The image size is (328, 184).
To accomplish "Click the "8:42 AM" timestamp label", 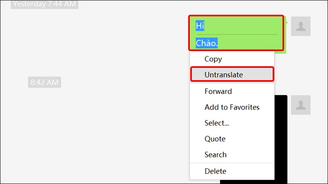I will (44, 82).
